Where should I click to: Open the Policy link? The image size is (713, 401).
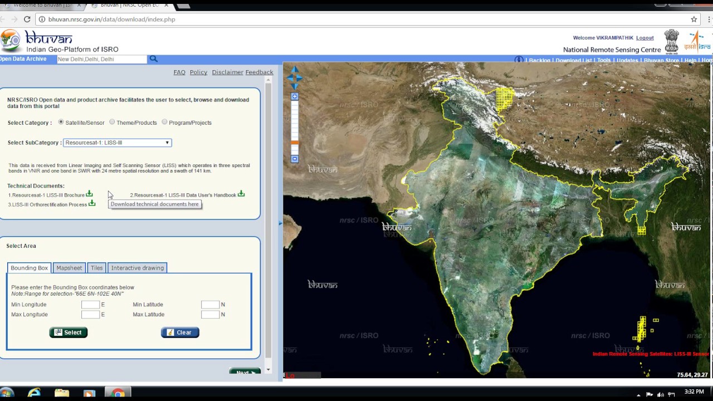[x=198, y=72]
